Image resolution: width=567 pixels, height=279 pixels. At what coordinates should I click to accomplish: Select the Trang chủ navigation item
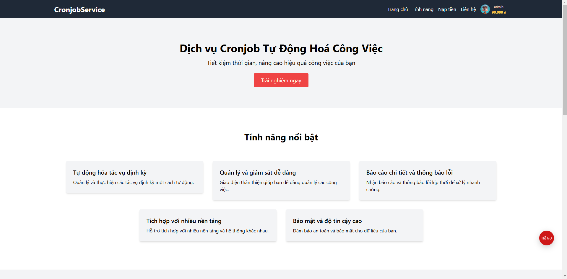point(397,9)
